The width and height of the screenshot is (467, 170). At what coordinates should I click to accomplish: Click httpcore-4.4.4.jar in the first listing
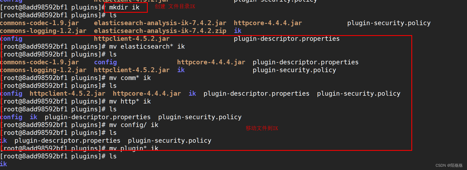[268, 23]
